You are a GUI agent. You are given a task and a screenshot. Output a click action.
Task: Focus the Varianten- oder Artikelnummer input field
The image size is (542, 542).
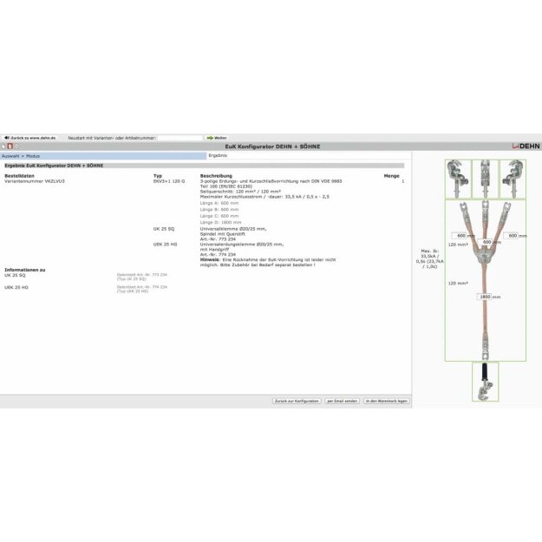coord(180,138)
